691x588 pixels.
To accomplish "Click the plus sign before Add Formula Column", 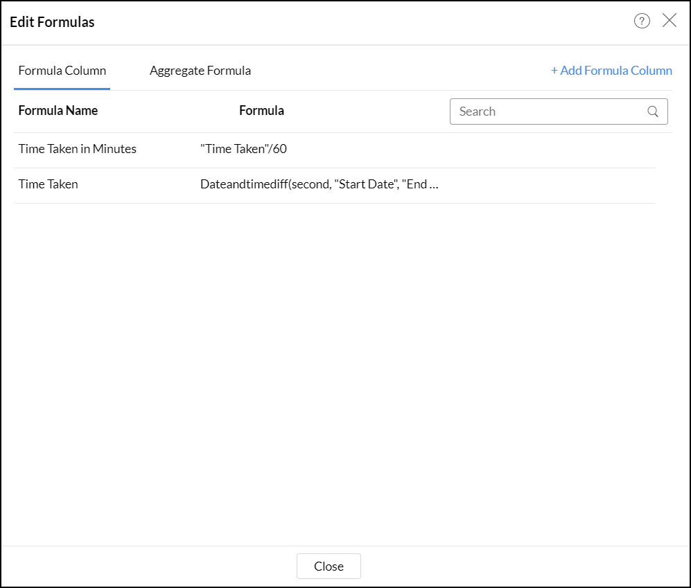I will tap(554, 71).
